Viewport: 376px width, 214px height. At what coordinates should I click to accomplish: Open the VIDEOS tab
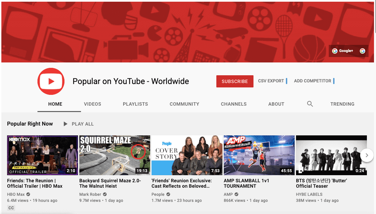pyautogui.click(x=92, y=104)
